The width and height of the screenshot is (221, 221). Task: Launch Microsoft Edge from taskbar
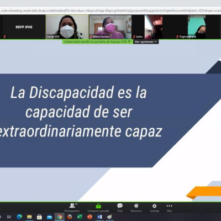19,217
